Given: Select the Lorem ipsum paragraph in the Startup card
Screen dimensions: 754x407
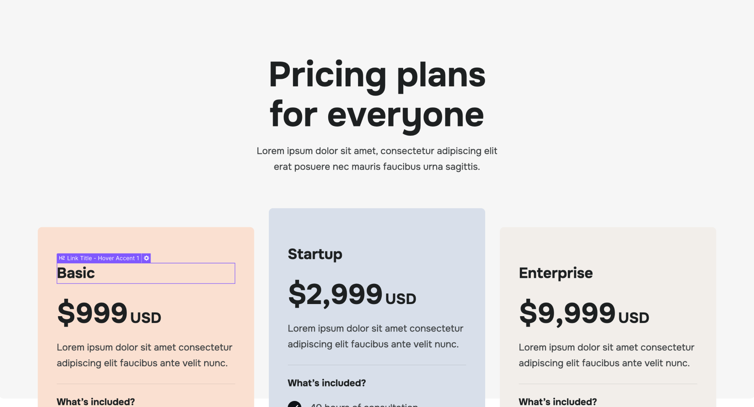Looking at the screenshot, I should [375, 336].
